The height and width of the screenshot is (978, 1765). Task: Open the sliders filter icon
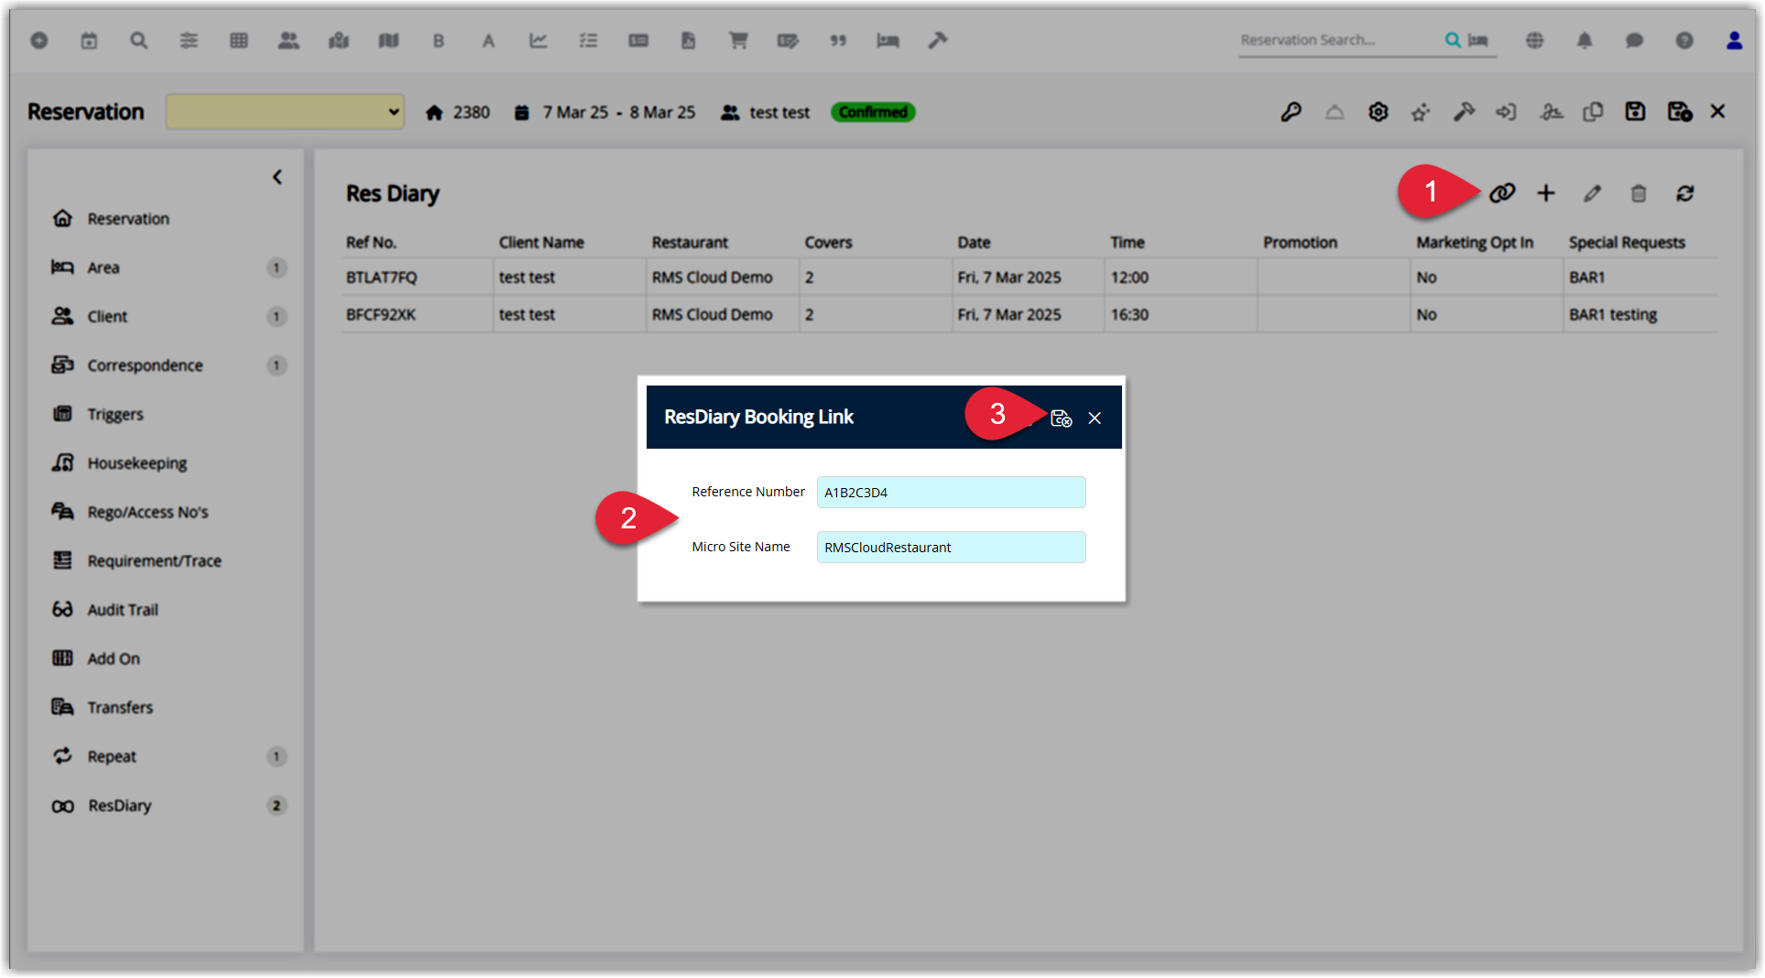(189, 40)
